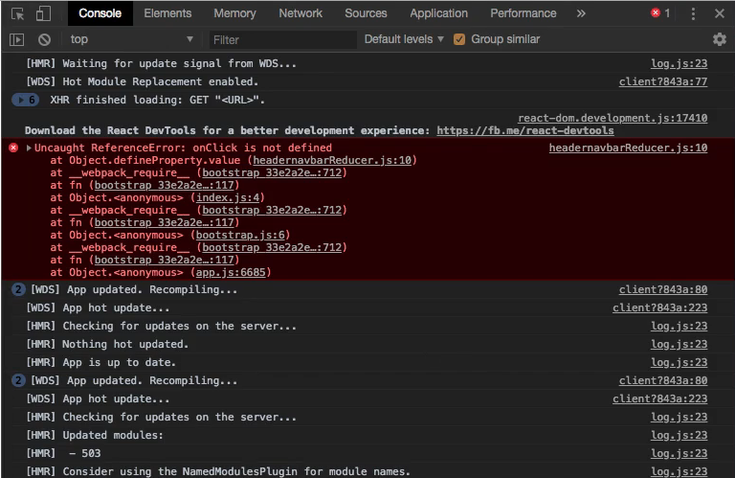Open index.js:4 stack trace link

coord(228,197)
